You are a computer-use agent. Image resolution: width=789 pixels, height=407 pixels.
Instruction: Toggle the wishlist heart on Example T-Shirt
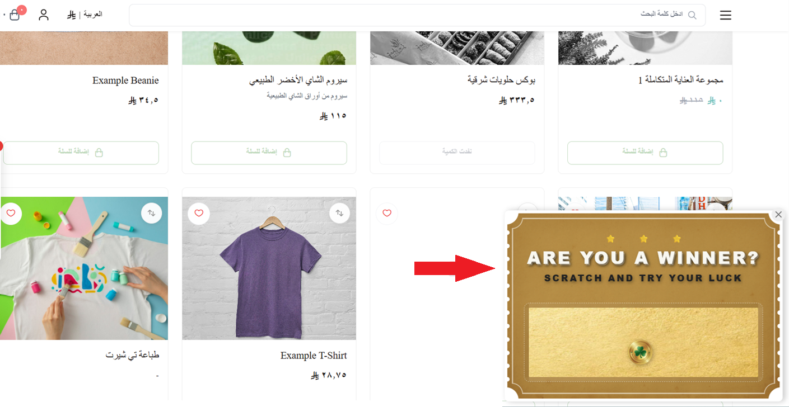click(x=199, y=213)
